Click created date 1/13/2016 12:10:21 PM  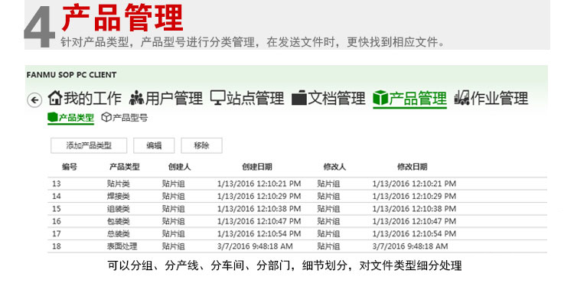coord(259,184)
